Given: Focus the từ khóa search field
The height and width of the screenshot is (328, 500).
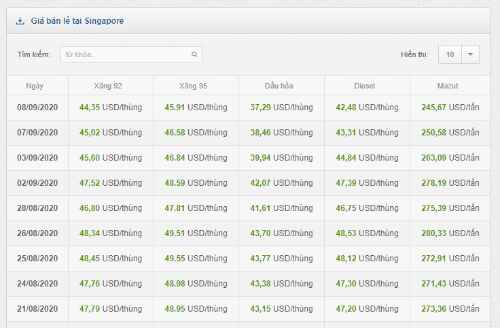Looking at the screenshot, I should [131, 54].
